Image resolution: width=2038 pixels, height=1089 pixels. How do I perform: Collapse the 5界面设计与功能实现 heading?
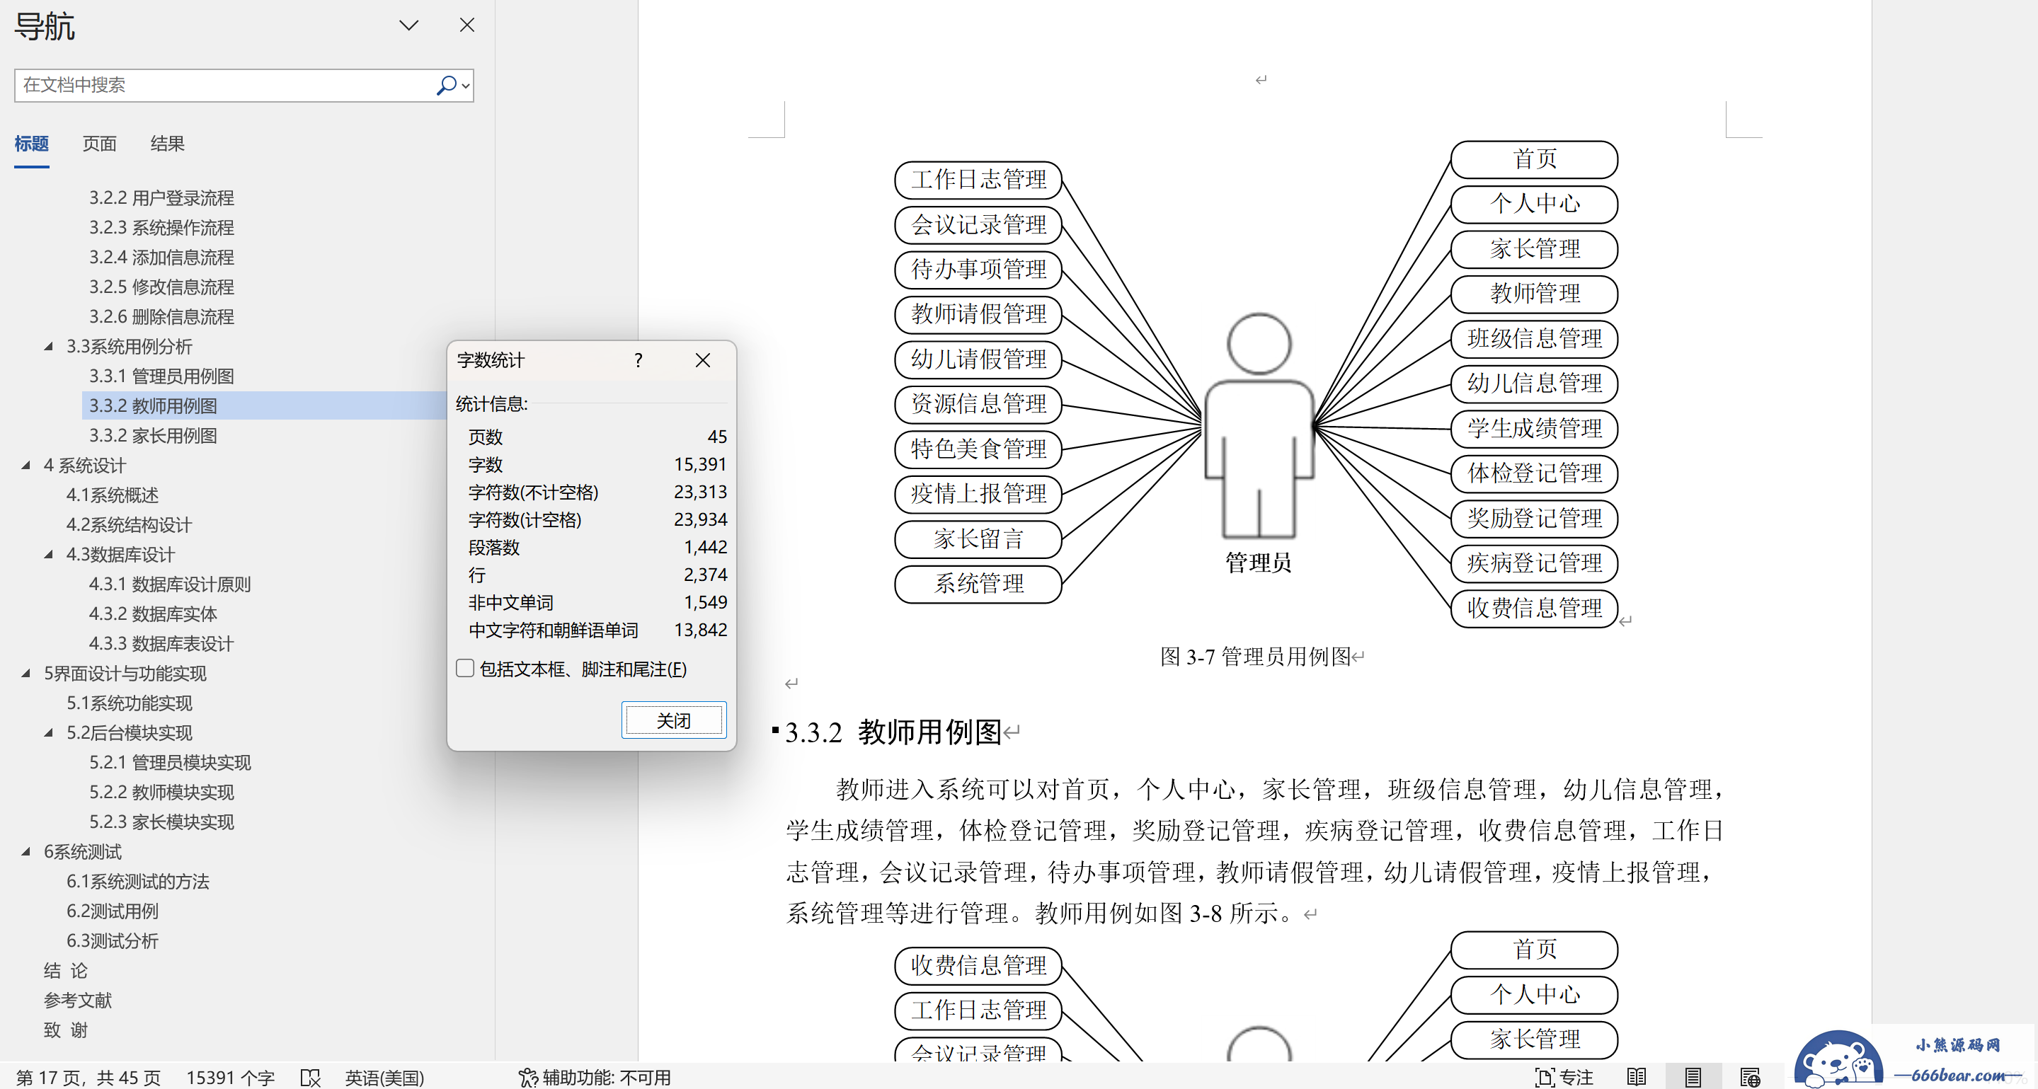[26, 673]
